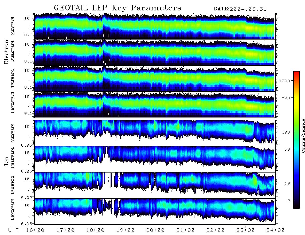
Task: Select the Electron Duskward panel label
Action: point(12,51)
